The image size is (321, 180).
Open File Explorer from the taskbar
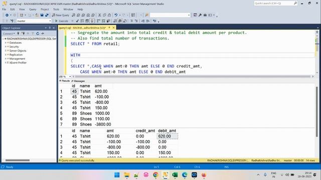click(x=127, y=175)
